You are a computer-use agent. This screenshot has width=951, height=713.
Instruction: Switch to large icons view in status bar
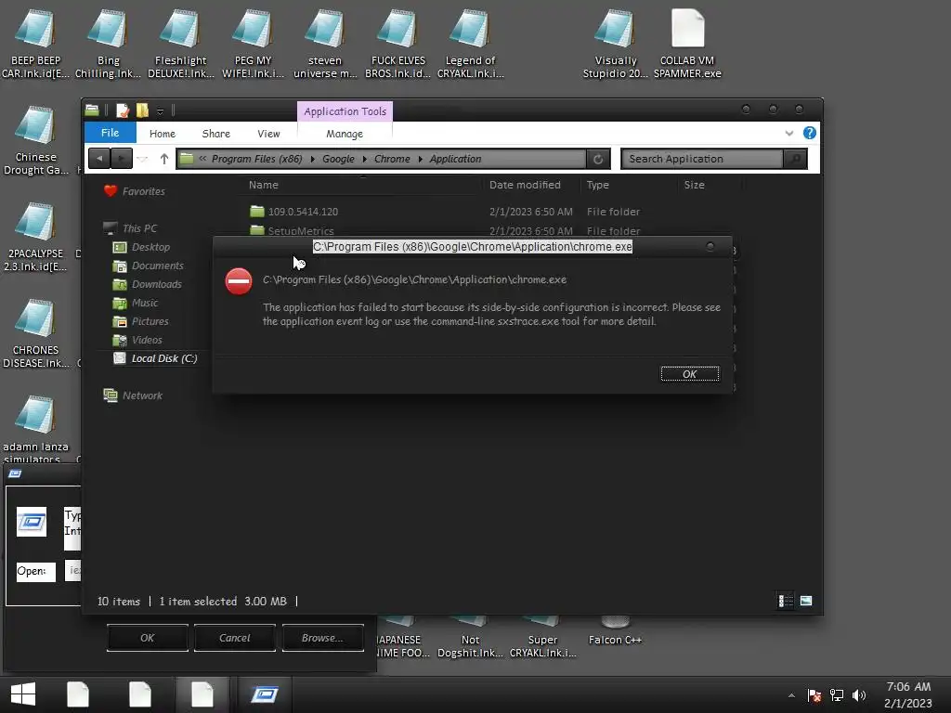point(806,601)
